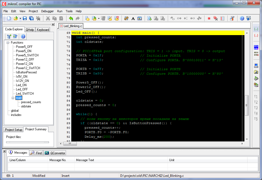
Task: Close the Code Explorer panel with X
Action: [x=53, y=24]
